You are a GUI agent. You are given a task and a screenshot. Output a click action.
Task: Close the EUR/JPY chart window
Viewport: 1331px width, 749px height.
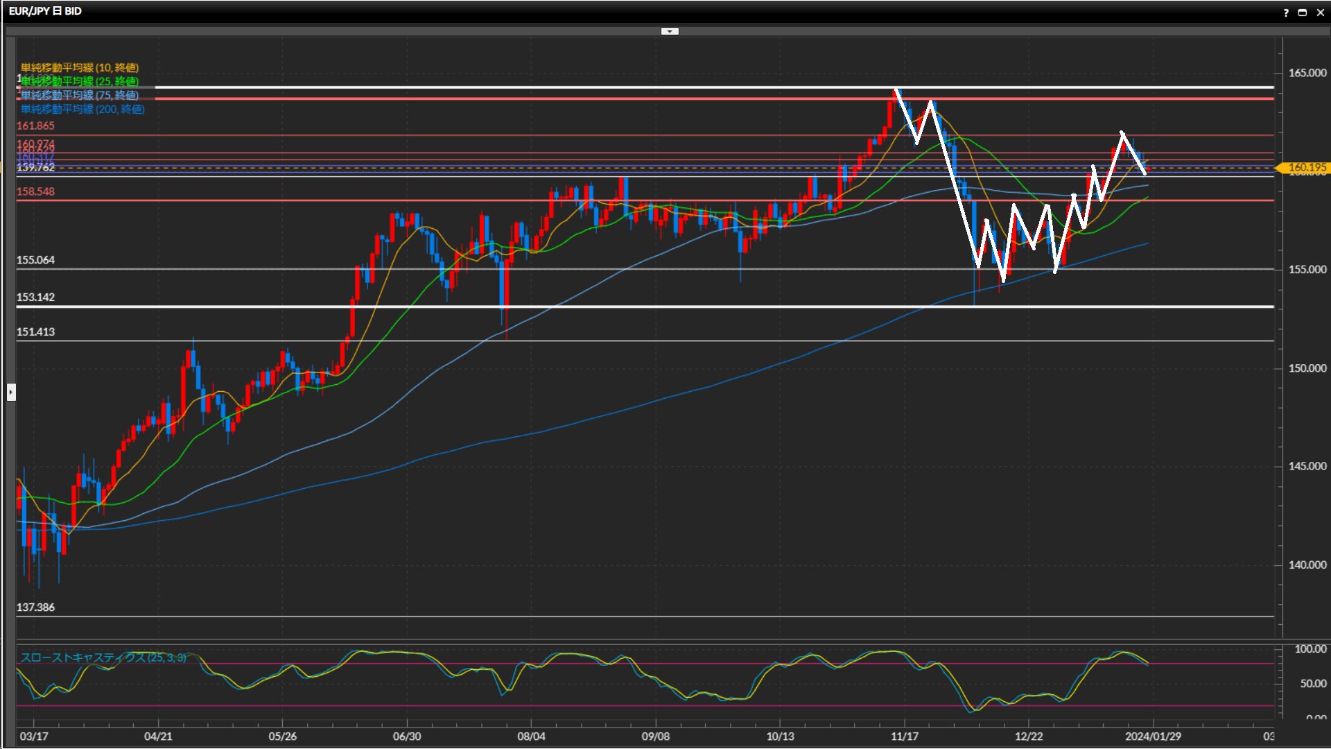pyautogui.click(x=1320, y=12)
